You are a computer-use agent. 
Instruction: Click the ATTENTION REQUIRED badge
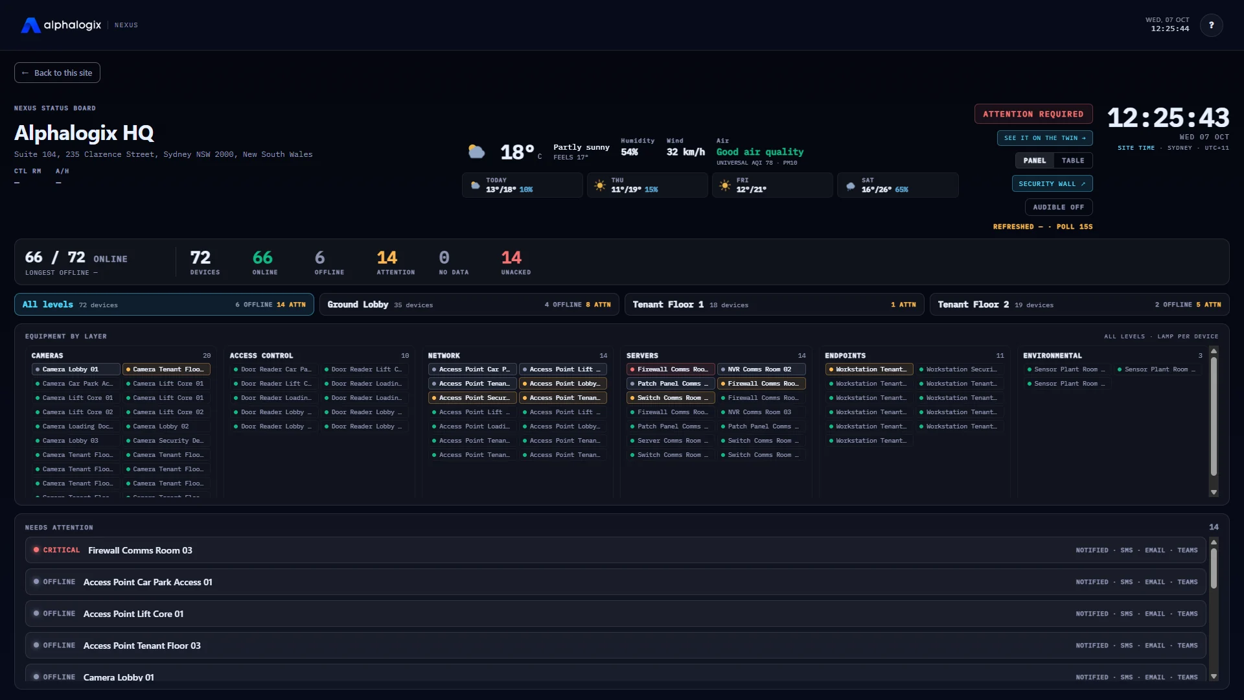click(x=1033, y=114)
